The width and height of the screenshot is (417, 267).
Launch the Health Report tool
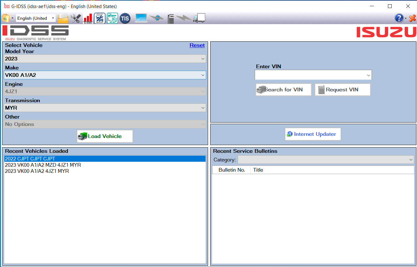point(99,18)
